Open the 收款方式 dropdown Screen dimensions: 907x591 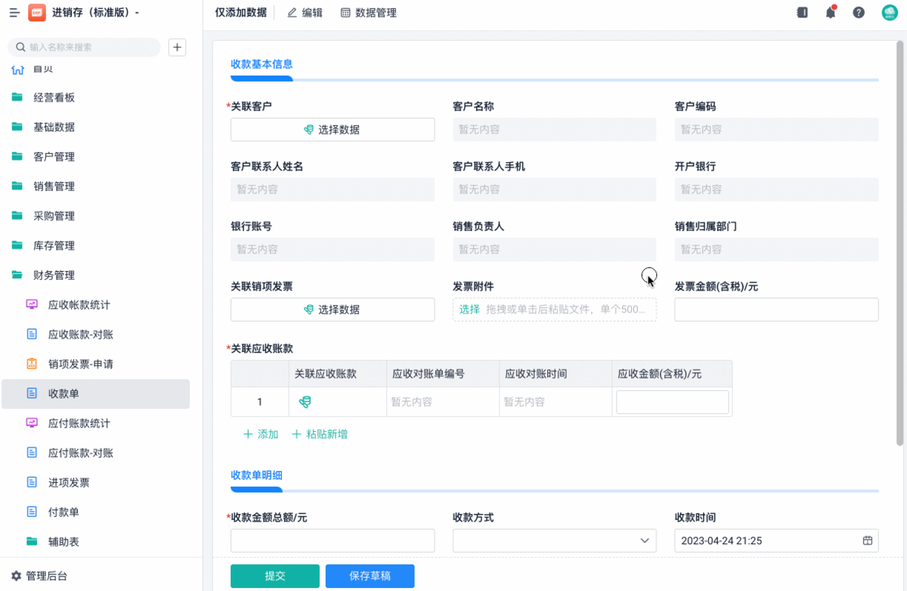(x=554, y=540)
